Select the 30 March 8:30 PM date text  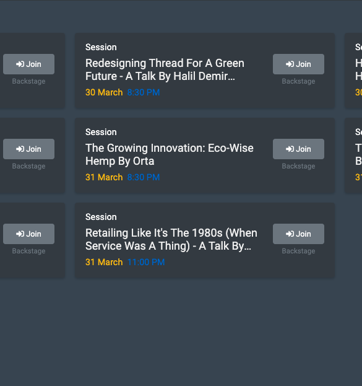pyautogui.click(x=123, y=92)
